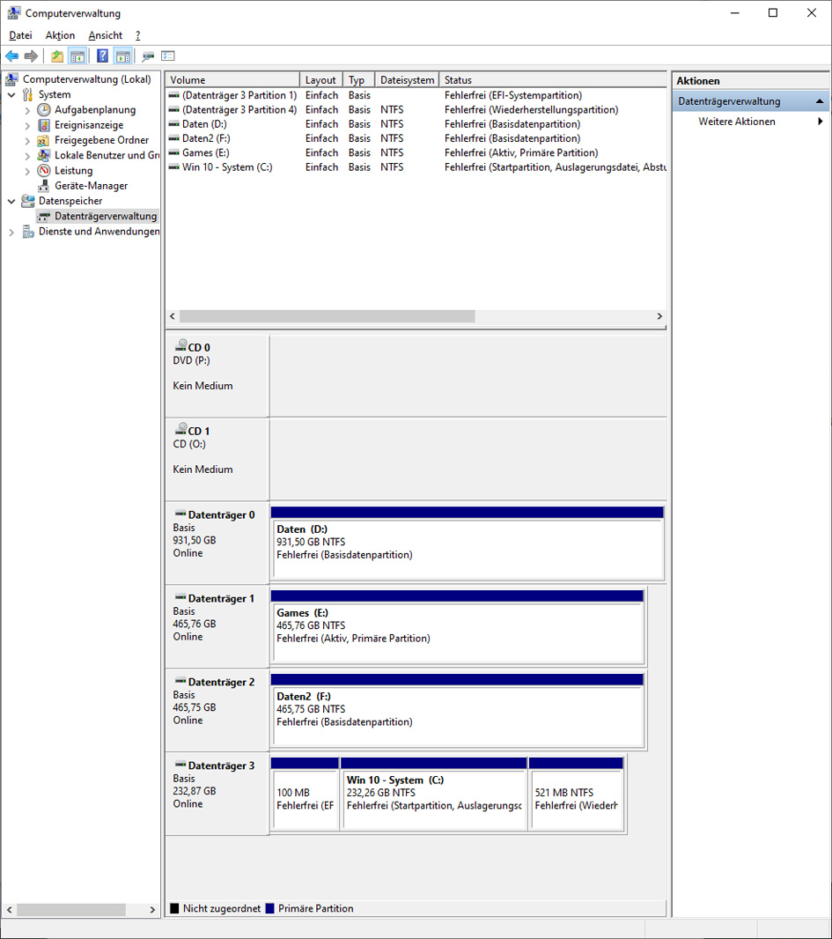This screenshot has width=832, height=939.
Task: Click the Ereignisanzeige icon
Action: [44, 125]
